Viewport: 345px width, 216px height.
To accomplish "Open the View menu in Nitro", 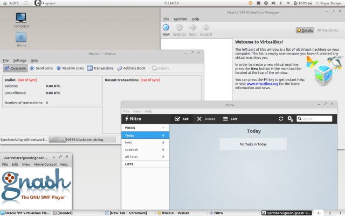I will pos(136,111).
